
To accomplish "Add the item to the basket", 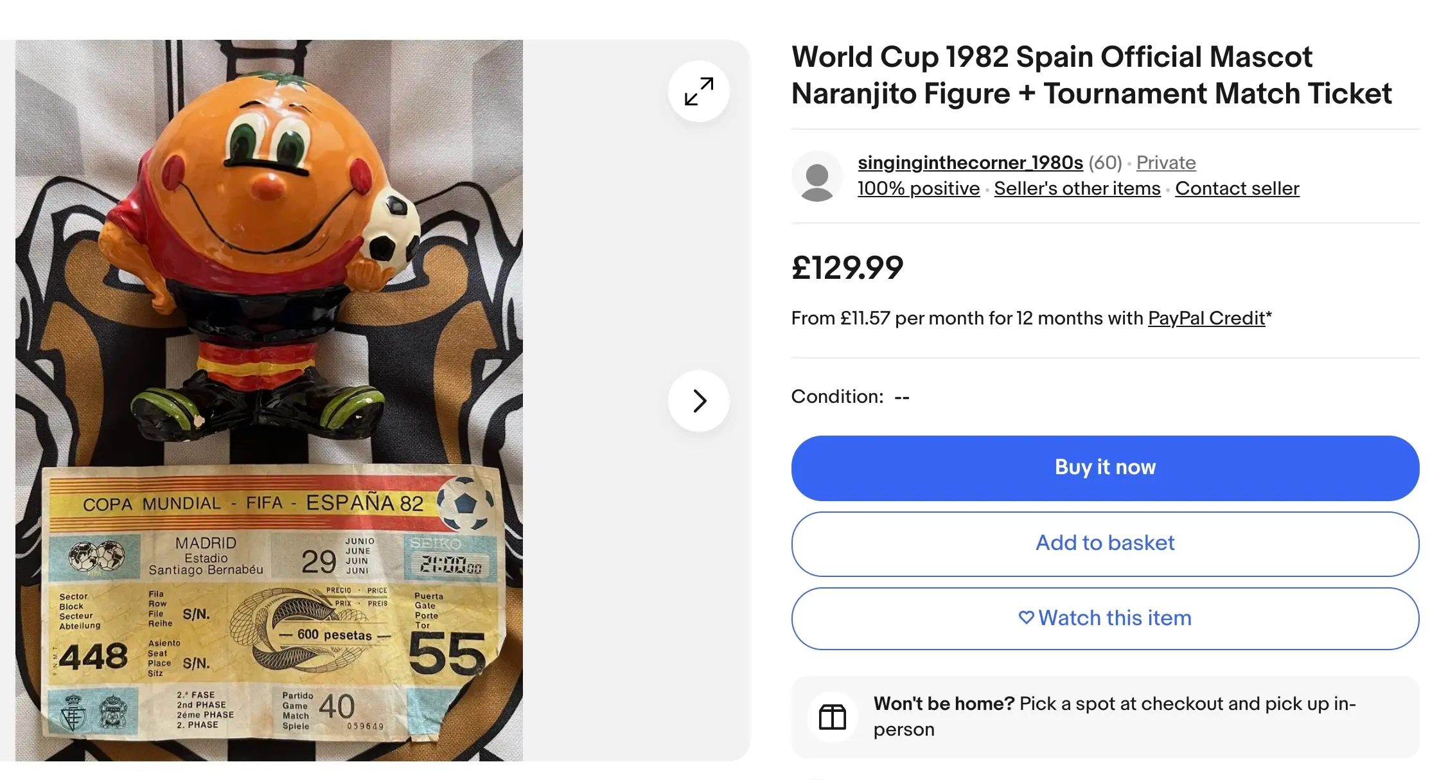I will [x=1105, y=544].
